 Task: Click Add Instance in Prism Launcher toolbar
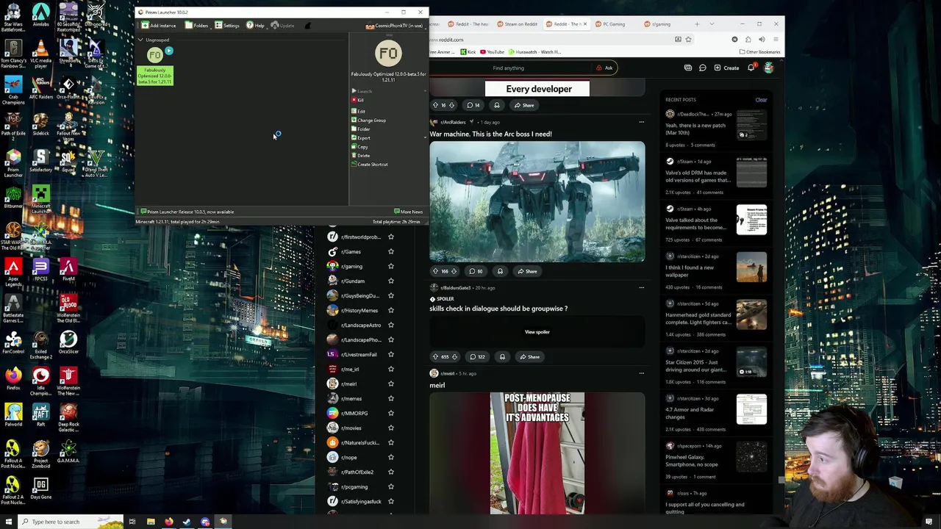pyautogui.click(x=159, y=26)
